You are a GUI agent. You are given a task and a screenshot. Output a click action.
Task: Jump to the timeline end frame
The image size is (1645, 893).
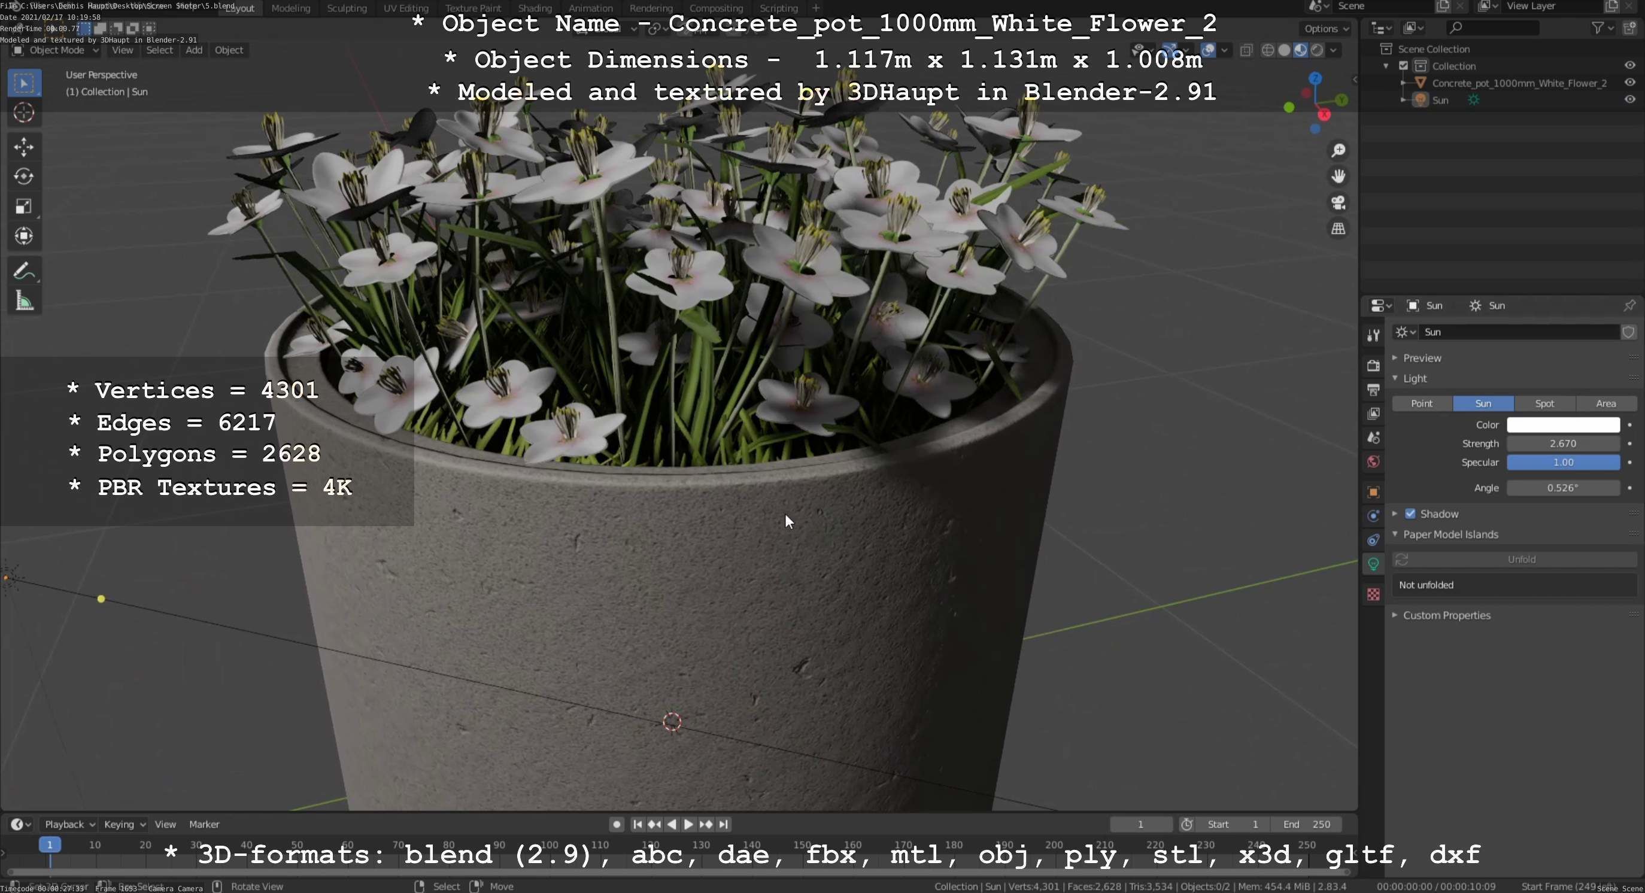[x=724, y=824]
